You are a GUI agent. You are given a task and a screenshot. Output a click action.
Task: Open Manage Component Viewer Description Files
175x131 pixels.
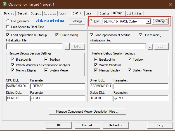88,112
